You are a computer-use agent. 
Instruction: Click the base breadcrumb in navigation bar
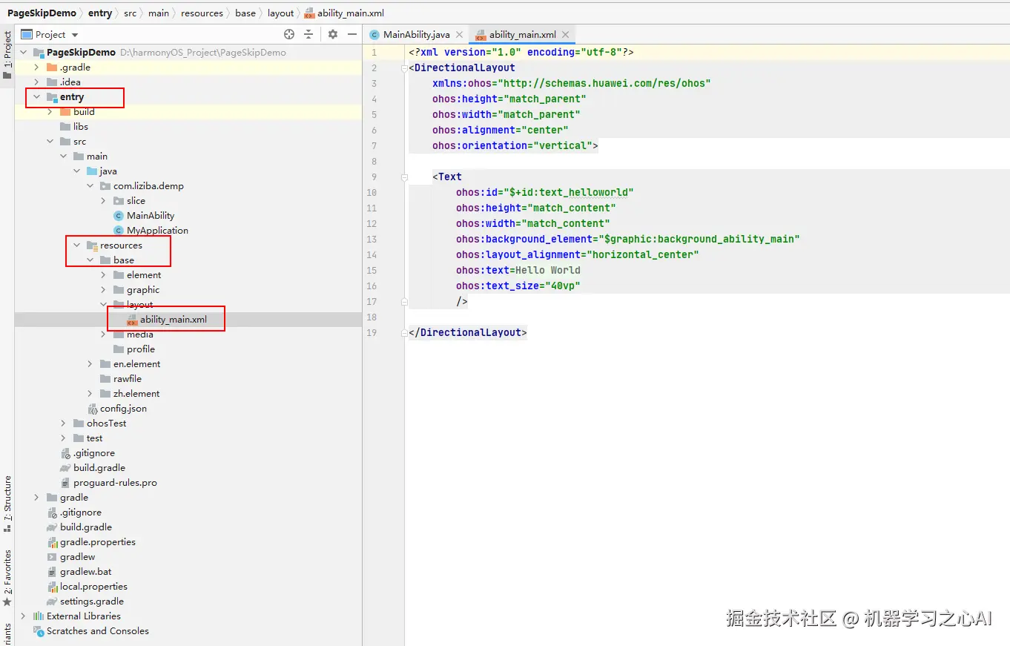point(245,13)
